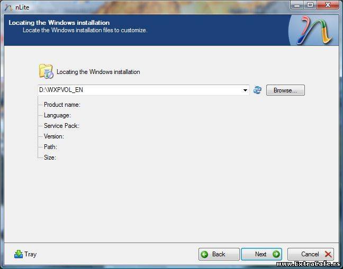Open the Browse... folder dialog
The height and width of the screenshot is (269, 343).
pos(285,90)
